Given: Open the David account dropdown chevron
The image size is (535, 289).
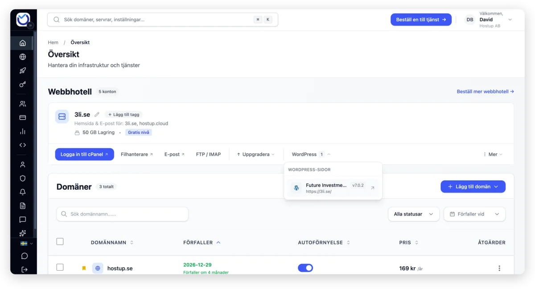Looking at the screenshot, I should point(510,20).
